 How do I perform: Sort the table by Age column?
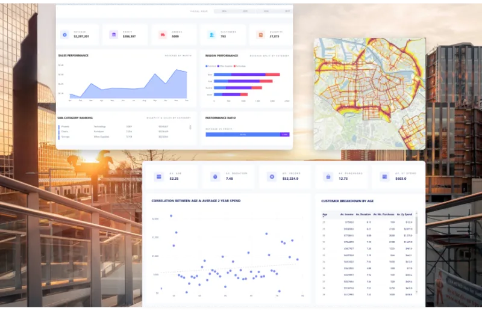pos(325,214)
